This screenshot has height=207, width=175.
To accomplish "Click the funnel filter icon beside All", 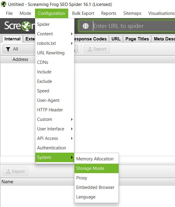I will click(8, 49).
